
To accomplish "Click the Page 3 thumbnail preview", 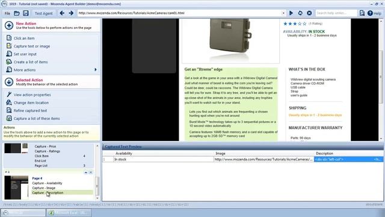I will tap(16, 148).
